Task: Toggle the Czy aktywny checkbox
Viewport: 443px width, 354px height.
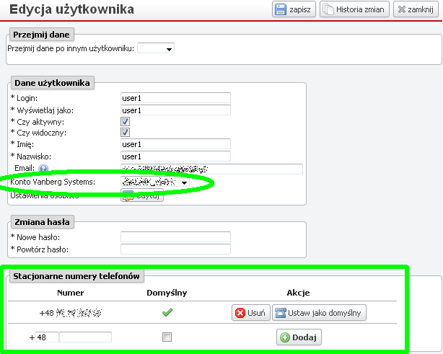Action: [x=125, y=123]
